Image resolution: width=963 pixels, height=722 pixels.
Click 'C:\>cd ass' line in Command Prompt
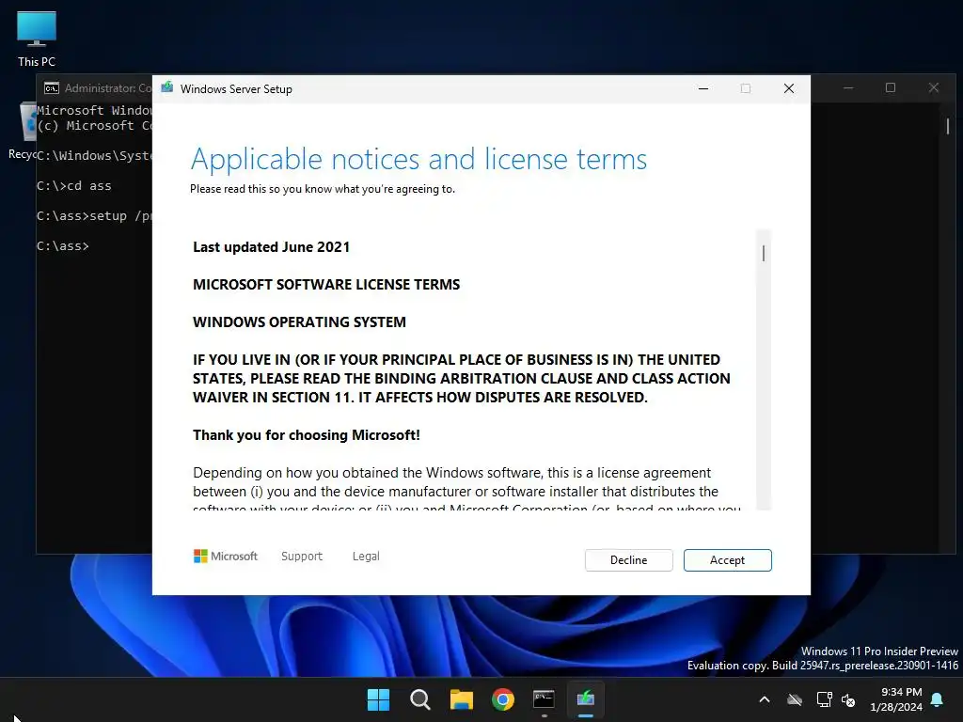73,185
